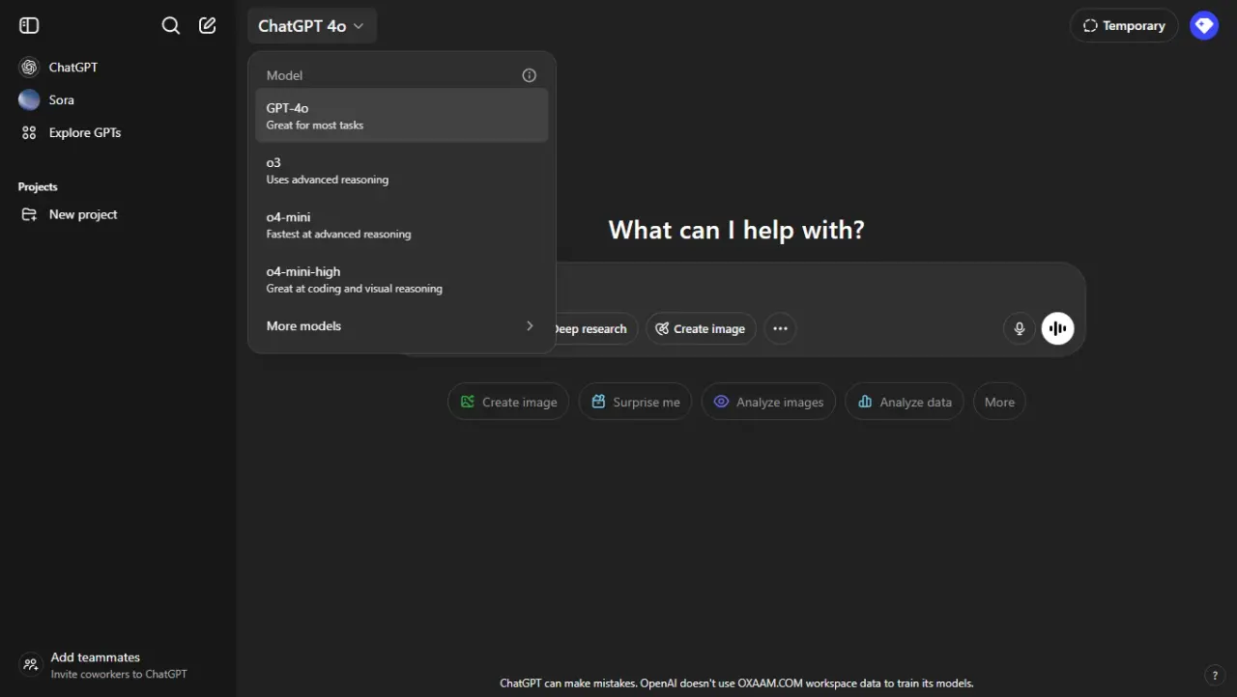Pick the o4-mini-high model
This screenshot has height=697, width=1237.
tap(401, 279)
